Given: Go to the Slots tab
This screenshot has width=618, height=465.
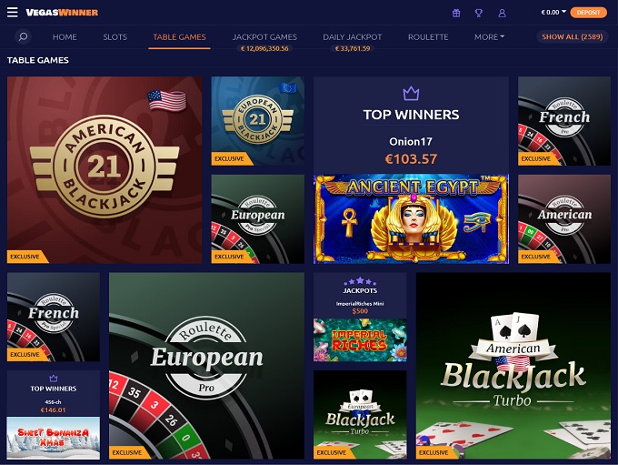Looking at the screenshot, I should click(x=115, y=37).
